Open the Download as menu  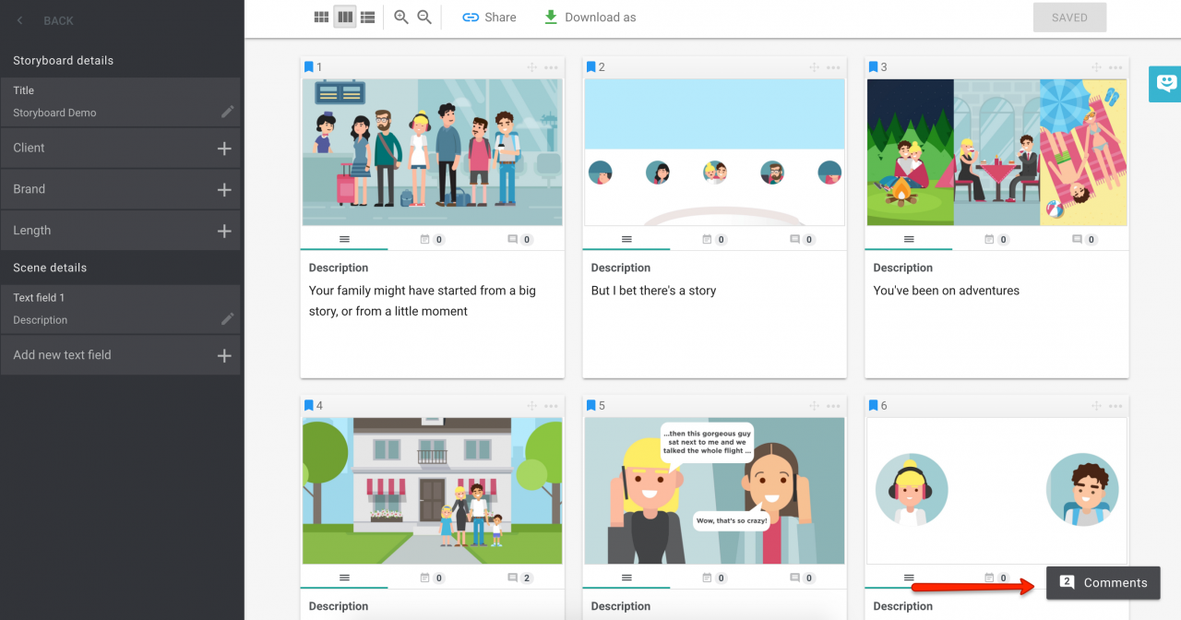590,17
